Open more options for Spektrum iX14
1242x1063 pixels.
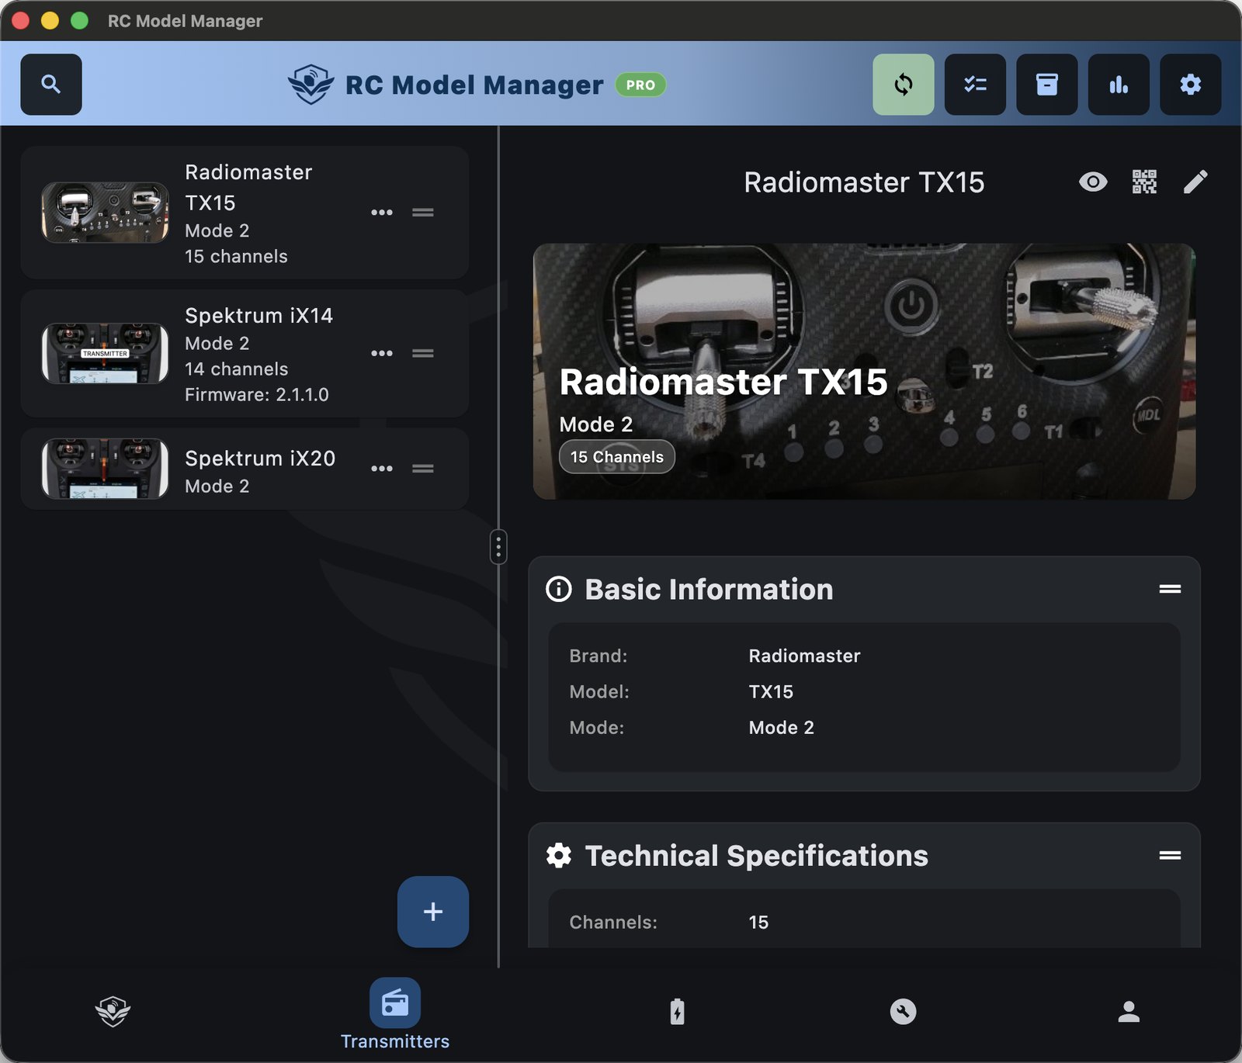(x=382, y=354)
